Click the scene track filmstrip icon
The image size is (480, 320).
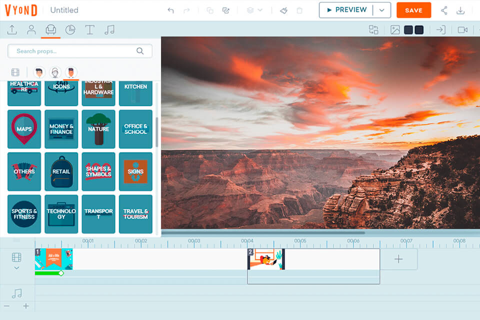click(x=16, y=257)
